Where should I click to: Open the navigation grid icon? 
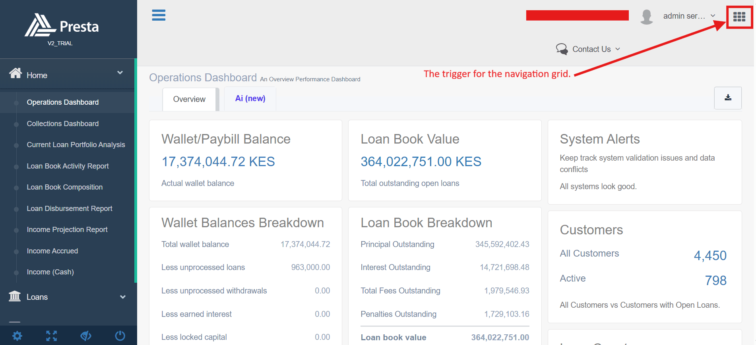tap(739, 17)
